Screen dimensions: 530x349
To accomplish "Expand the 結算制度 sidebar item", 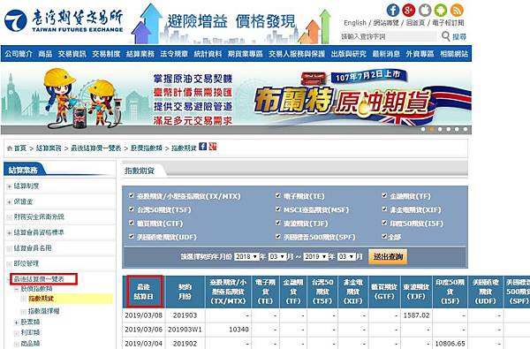I will pos(9,186).
